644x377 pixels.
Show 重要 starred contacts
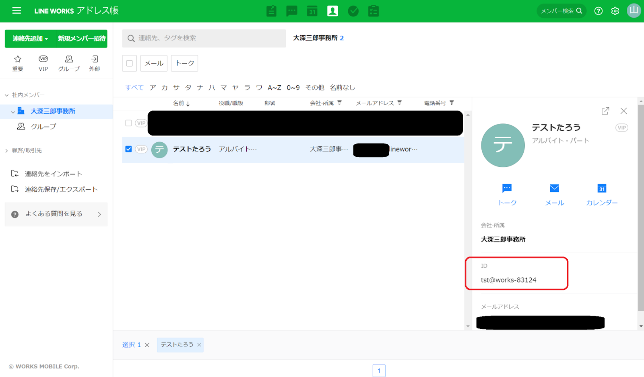(18, 64)
